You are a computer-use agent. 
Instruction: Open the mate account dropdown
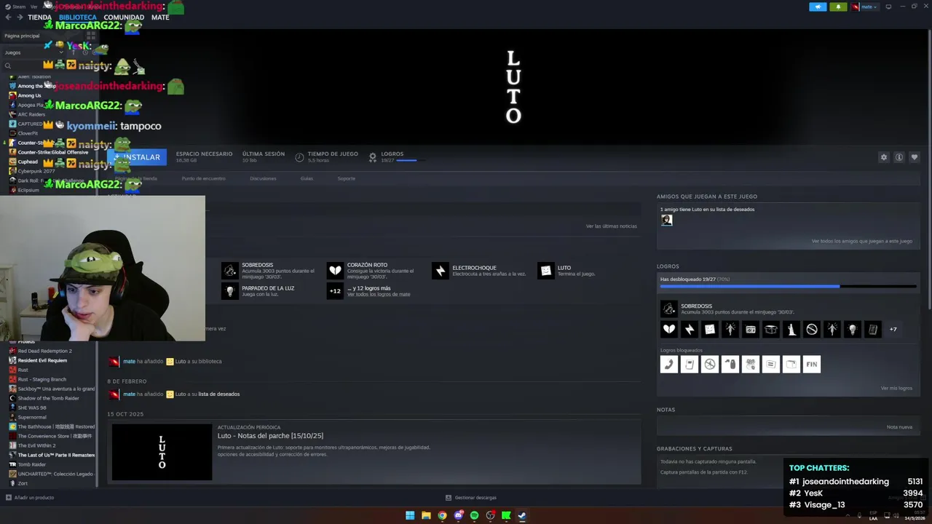pyautogui.click(x=865, y=7)
